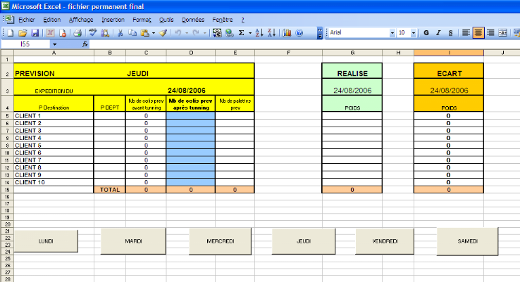Select the blue cell in CLIENT 5 row
Screen dimensions: 520x282
pos(191,146)
